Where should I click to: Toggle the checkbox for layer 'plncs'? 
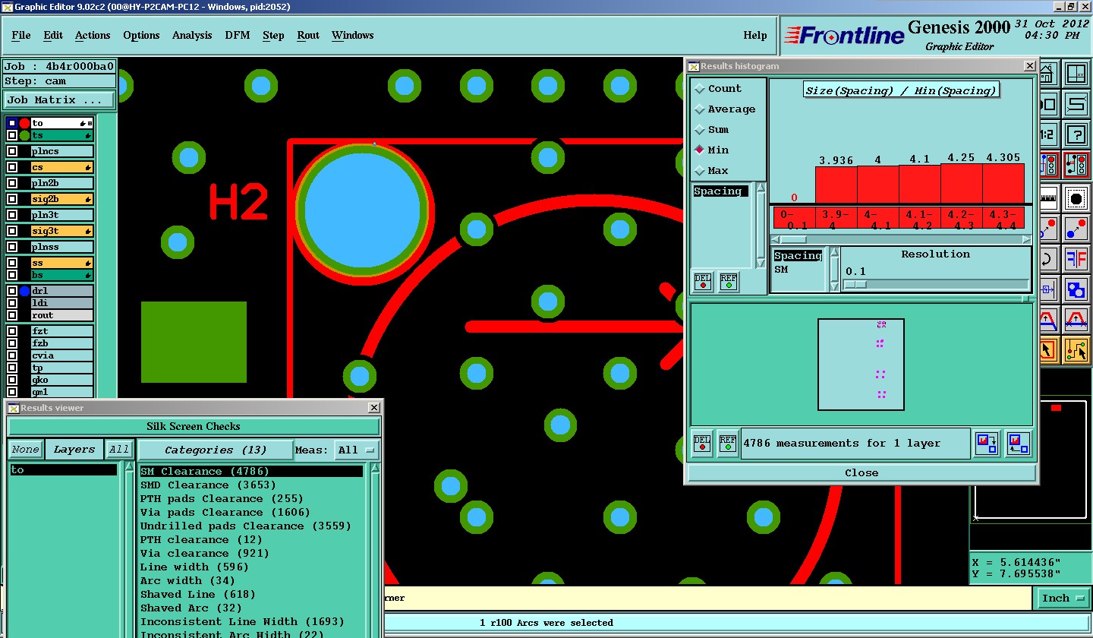click(11, 151)
